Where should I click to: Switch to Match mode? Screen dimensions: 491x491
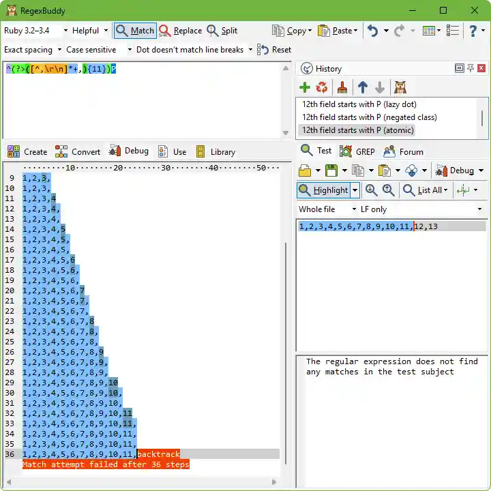(135, 31)
